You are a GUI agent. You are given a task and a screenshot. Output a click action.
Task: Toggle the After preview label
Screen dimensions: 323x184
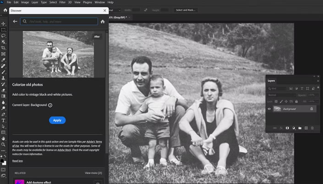pos(97,36)
